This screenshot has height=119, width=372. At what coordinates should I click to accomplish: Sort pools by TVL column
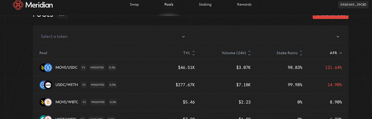189,53
